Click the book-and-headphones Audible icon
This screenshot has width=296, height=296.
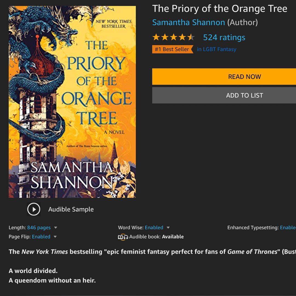click(123, 237)
